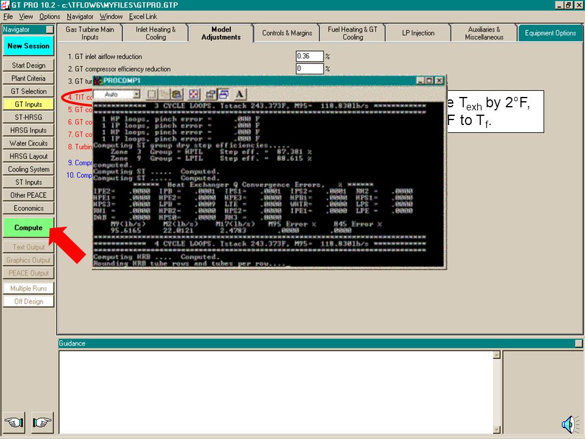Switch to LP Injection tab
The height and width of the screenshot is (439, 585).
[418, 33]
